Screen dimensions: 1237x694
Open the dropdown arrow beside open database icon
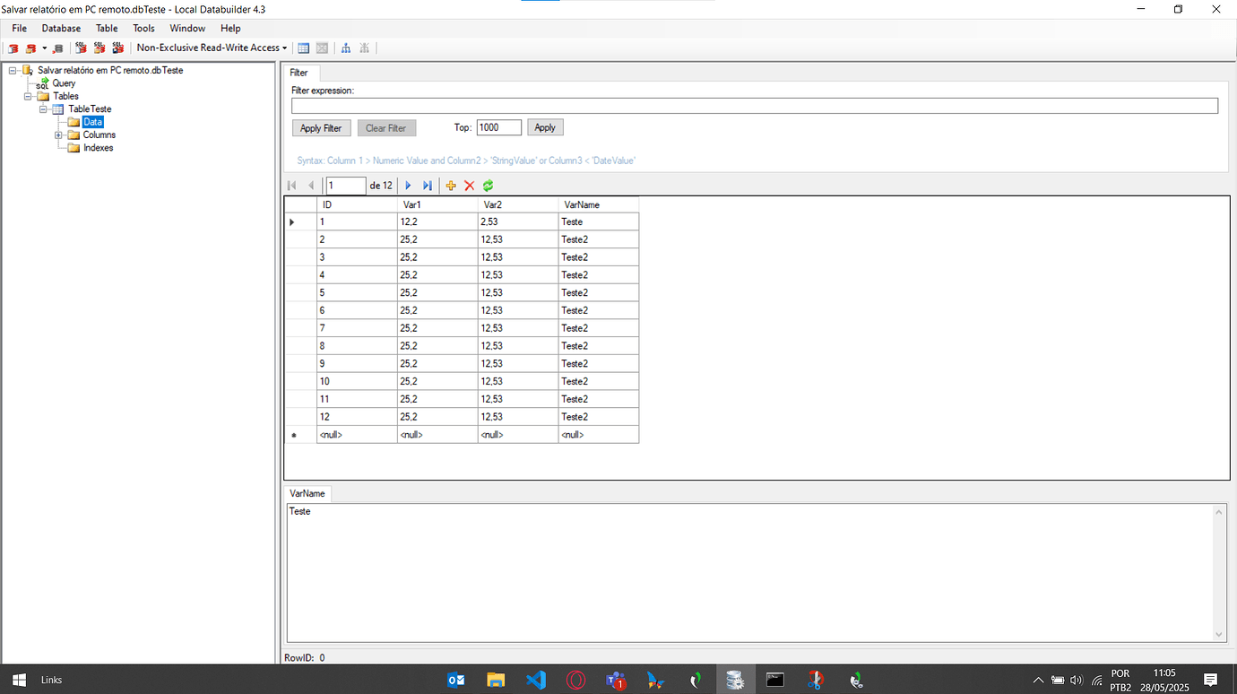44,48
